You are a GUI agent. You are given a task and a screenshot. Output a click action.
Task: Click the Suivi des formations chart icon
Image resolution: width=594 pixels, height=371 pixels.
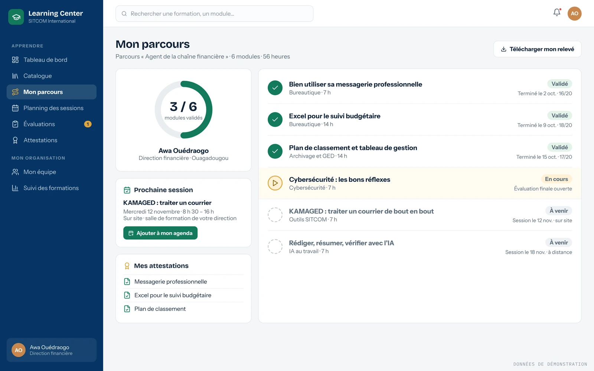(x=15, y=188)
